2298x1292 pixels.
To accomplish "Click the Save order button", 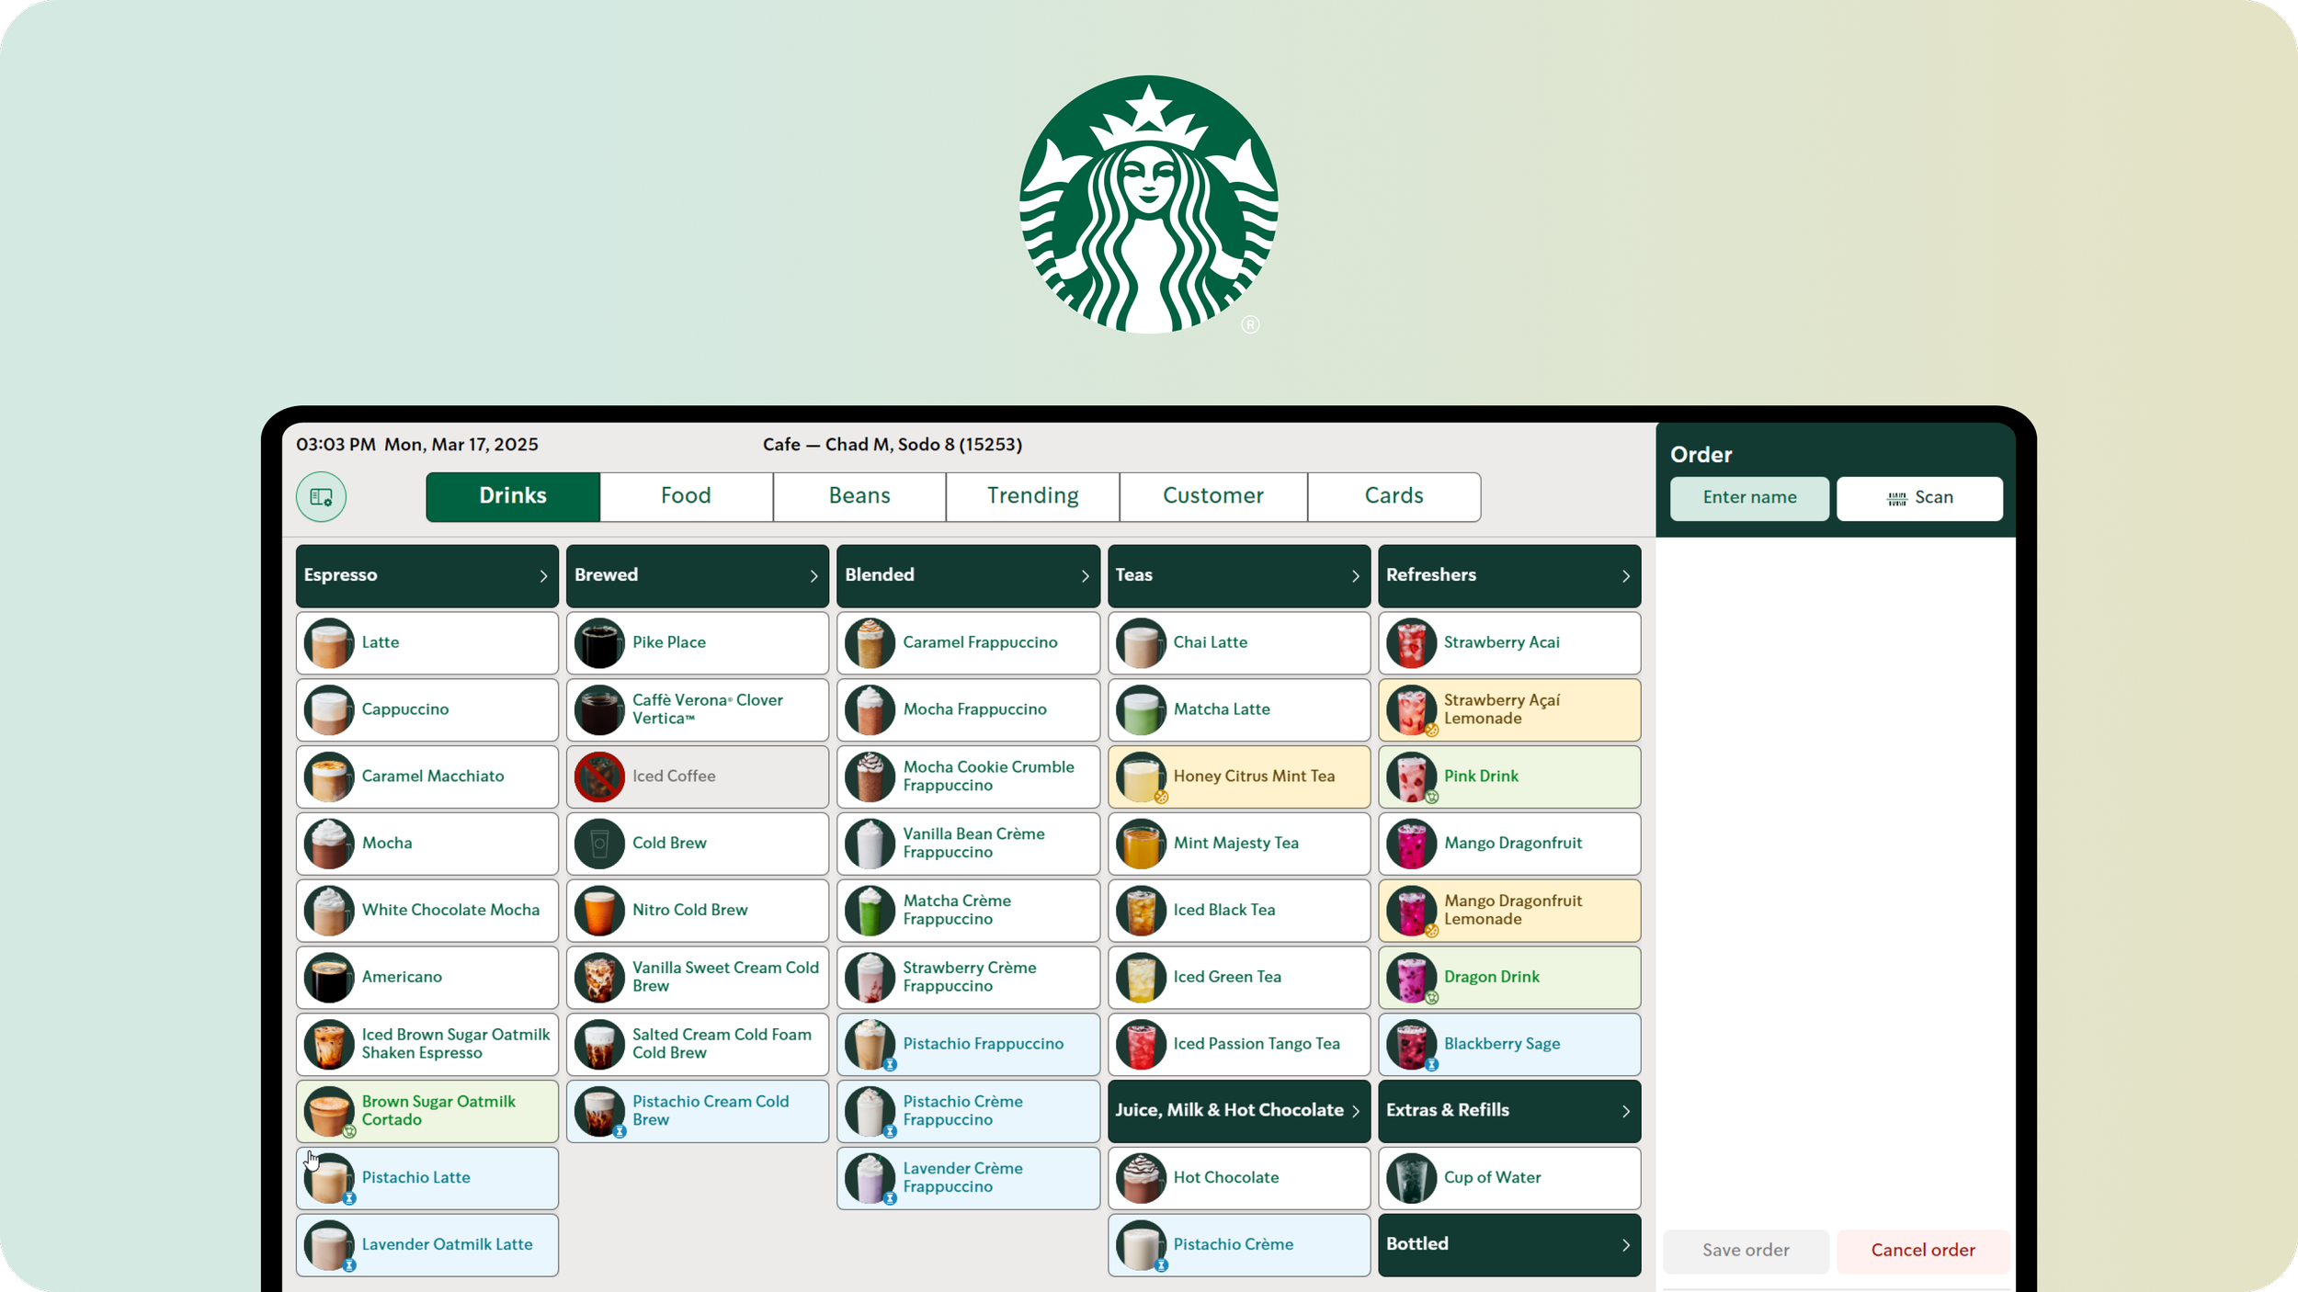I will [1745, 1251].
